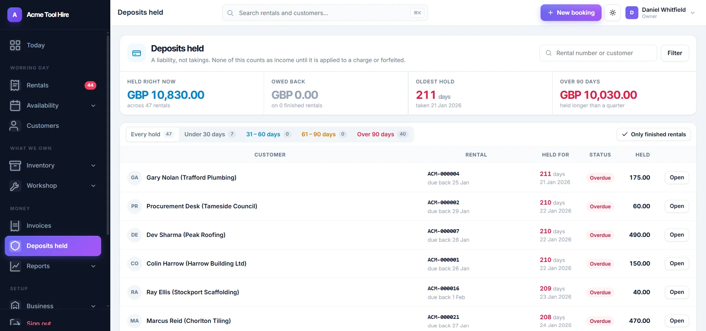Screen dimensions: 706x331
Task: Focus Rental number or customer field
Action: pyautogui.click(x=598, y=53)
